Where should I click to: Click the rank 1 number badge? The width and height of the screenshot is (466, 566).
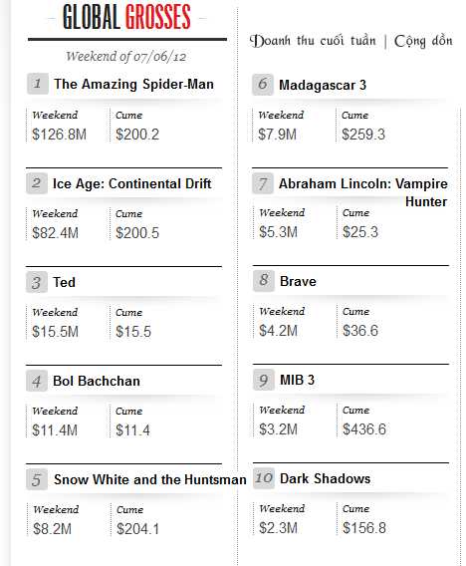(x=38, y=84)
